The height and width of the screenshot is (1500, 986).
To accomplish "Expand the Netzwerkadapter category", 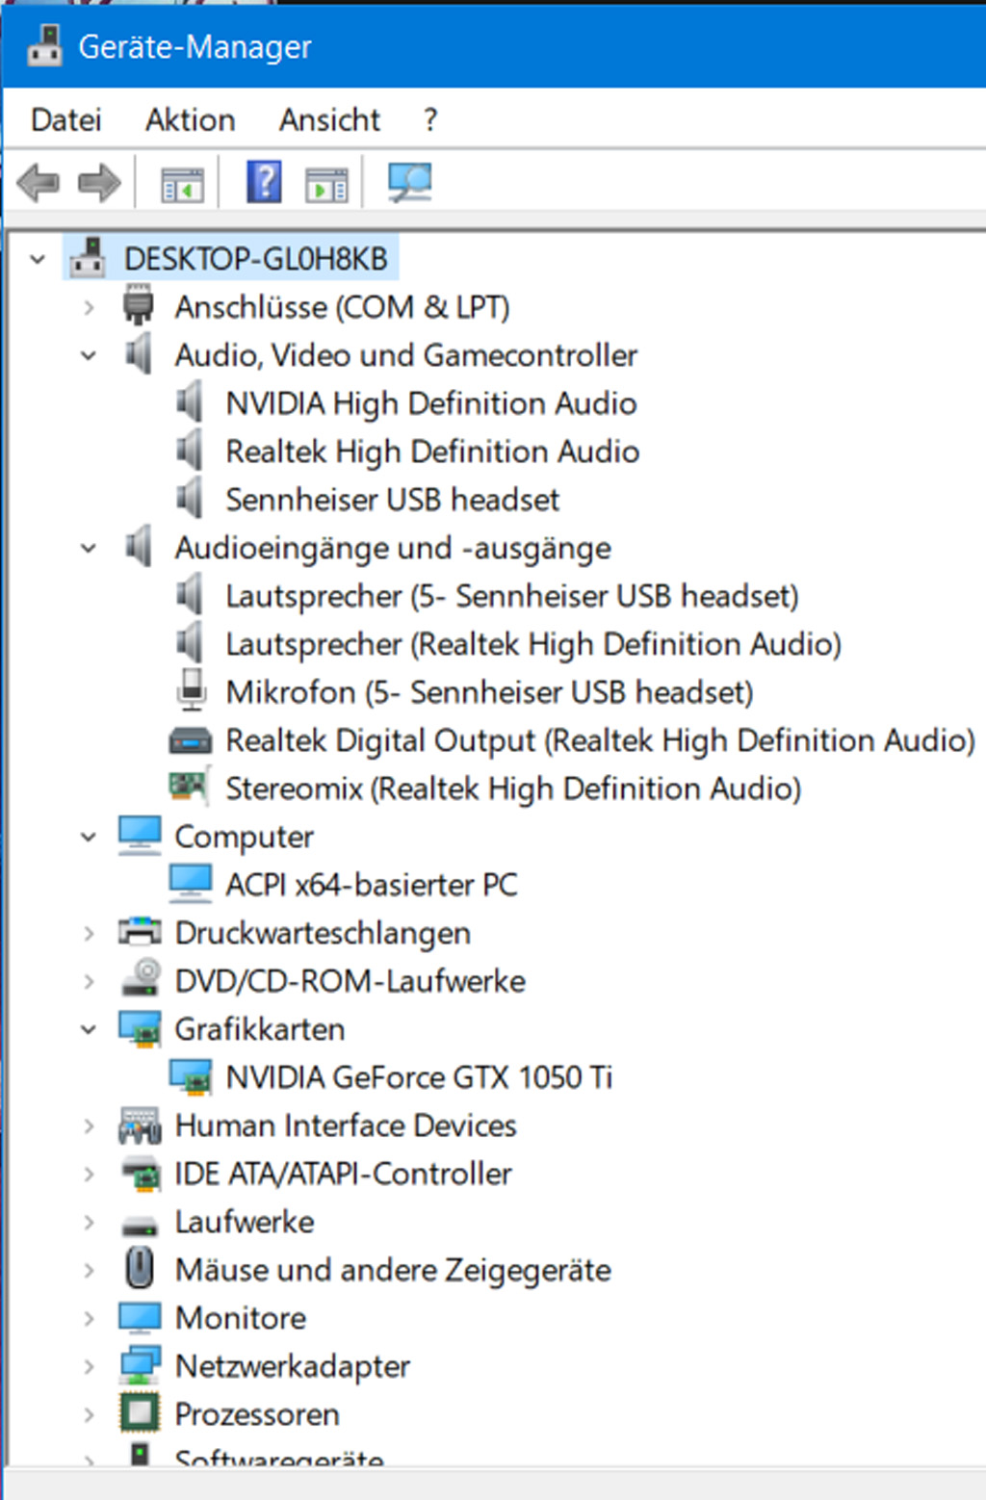I will point(89,1366).
